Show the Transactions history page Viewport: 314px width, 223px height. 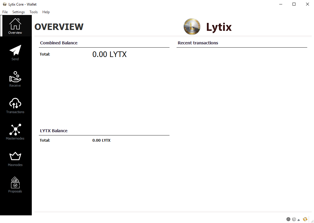click(x=15, y=105)
